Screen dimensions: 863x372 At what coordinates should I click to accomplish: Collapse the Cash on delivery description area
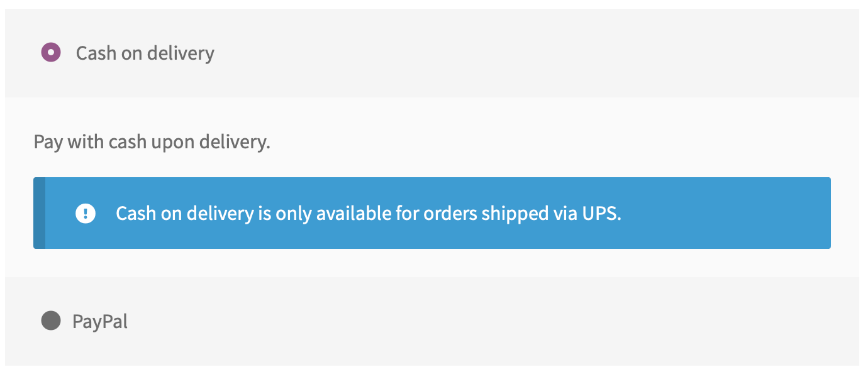[144, 53]
